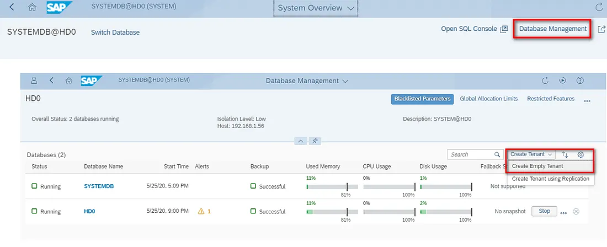Click the home icon in the Database Management bar

(69, 81)
